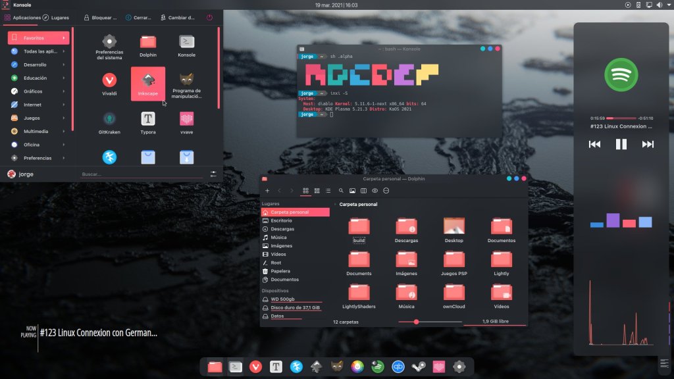The height and width of the screenshot is (379, 674).
Task: Launch Typora from the launcher menu
Action: point(148,121)
